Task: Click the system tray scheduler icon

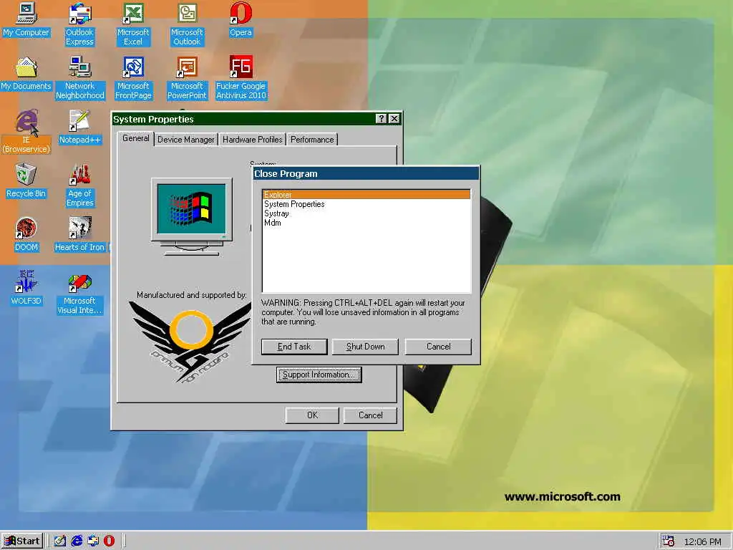Action: click(x=668, y=541)
